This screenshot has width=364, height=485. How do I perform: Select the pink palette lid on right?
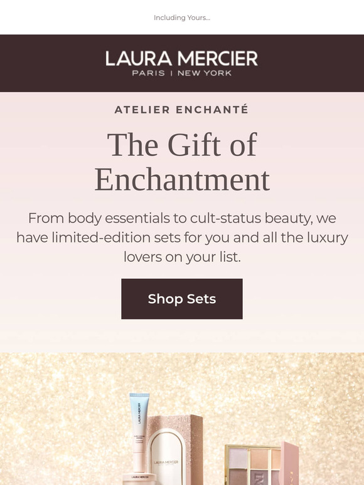(290, 464)
